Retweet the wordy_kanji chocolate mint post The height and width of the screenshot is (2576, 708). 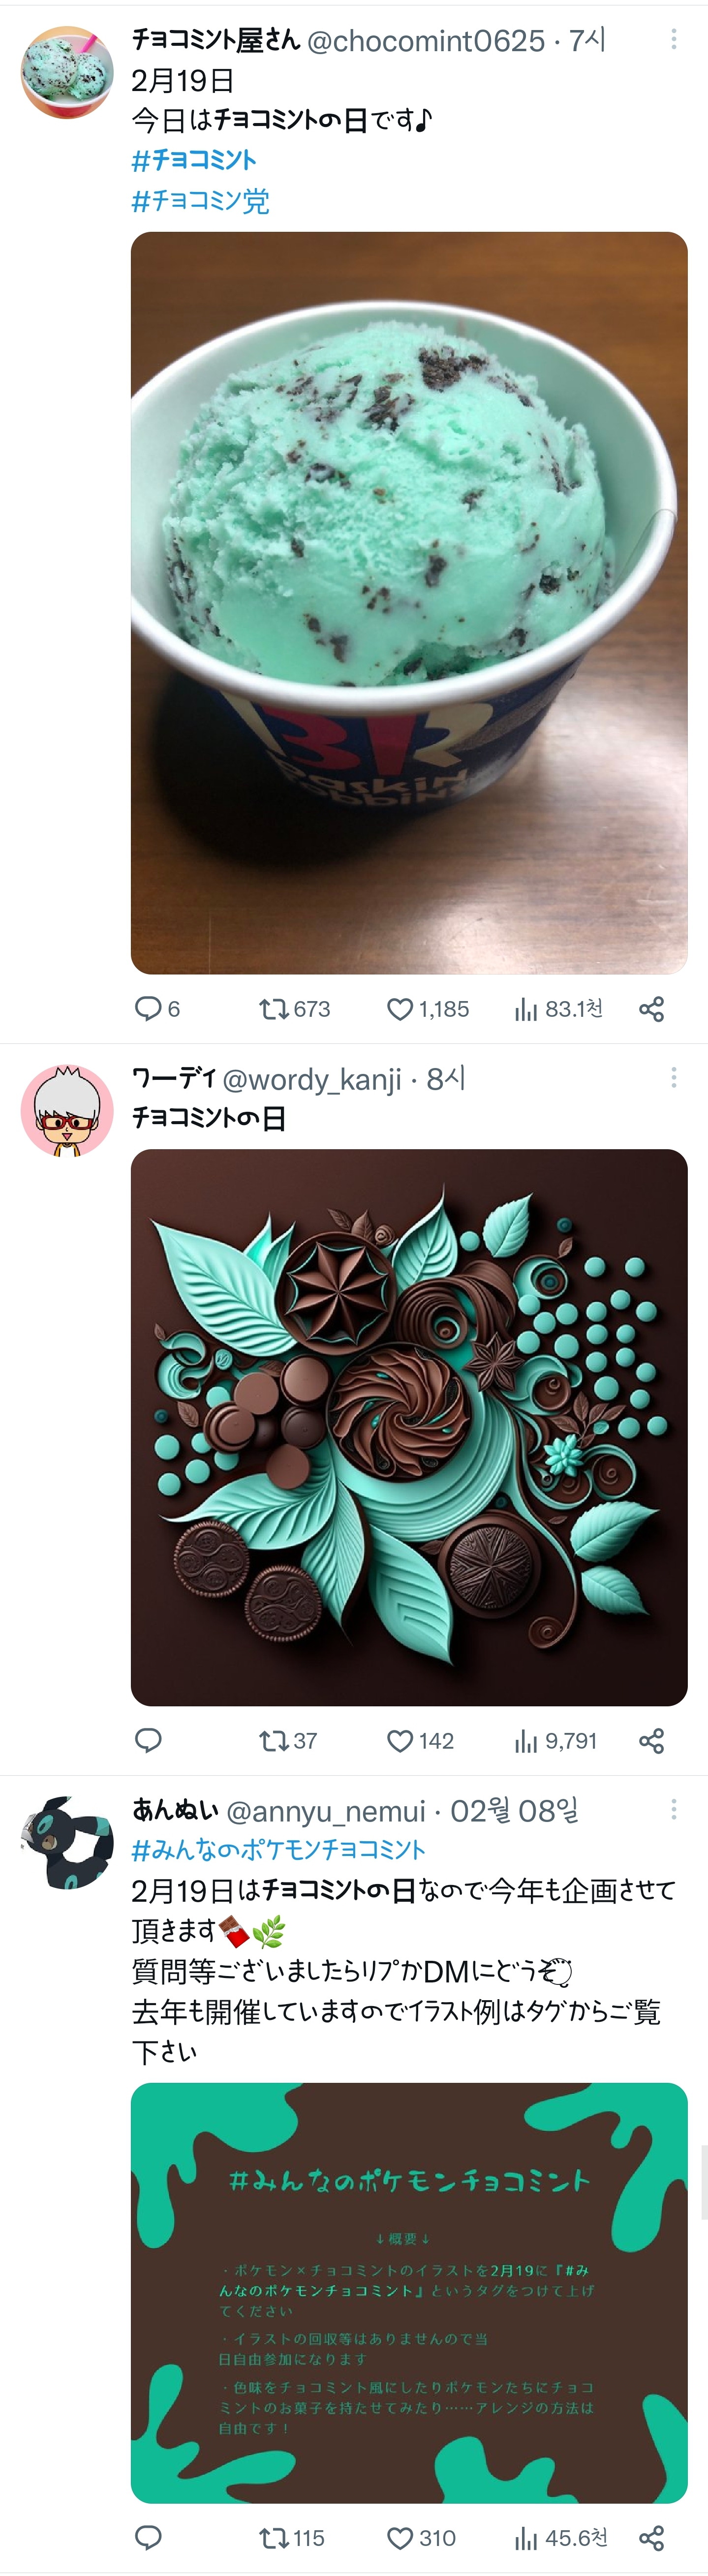[x=273, y=1740]
